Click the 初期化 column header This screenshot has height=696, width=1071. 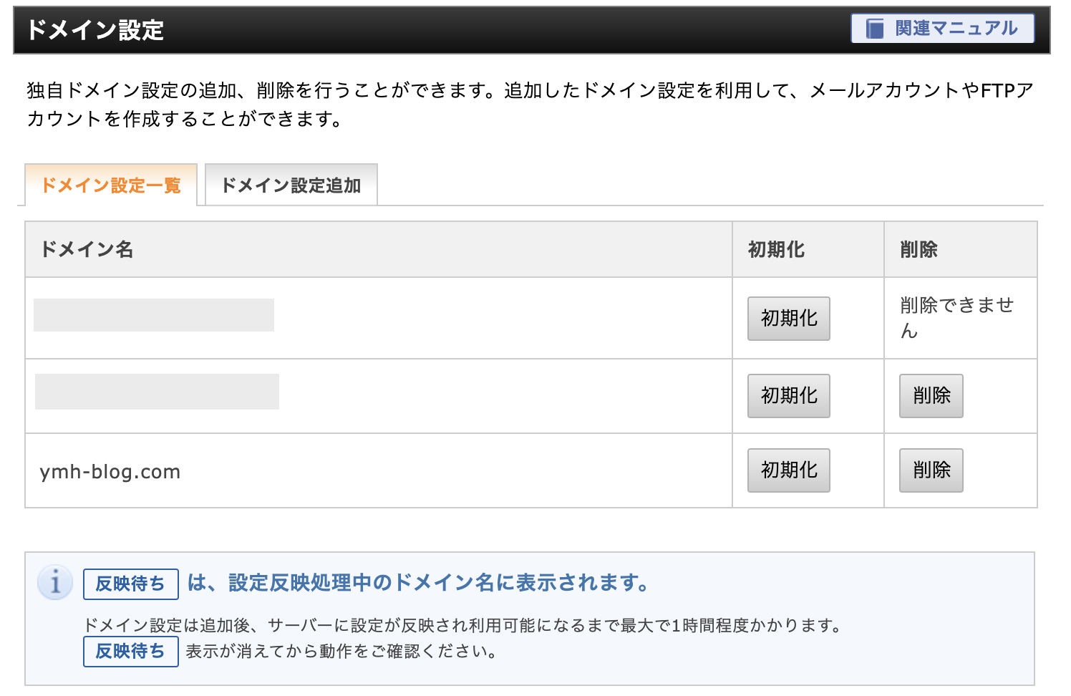point(776,249)
